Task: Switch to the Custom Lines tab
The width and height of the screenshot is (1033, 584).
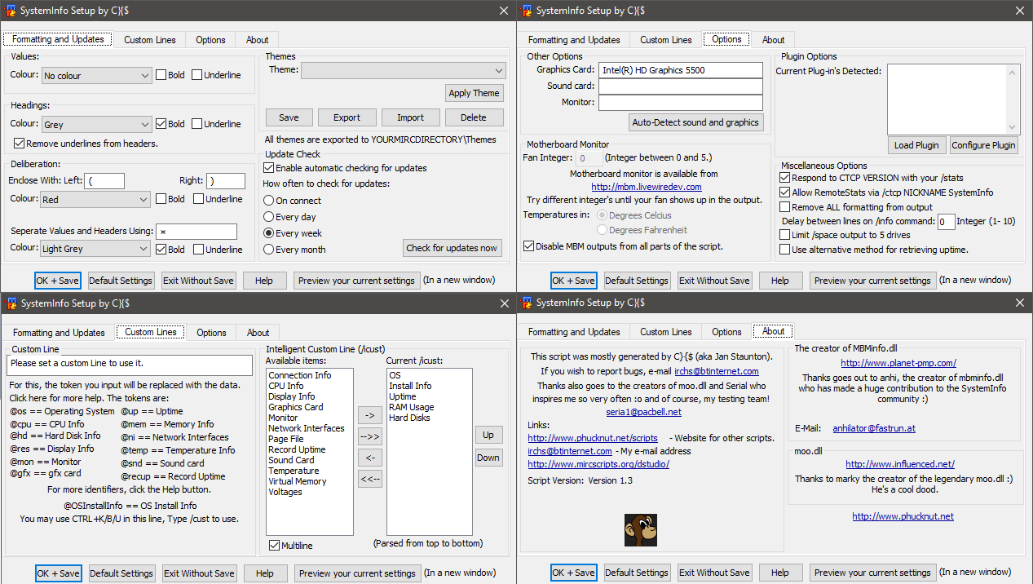Action: coord(150,38)
